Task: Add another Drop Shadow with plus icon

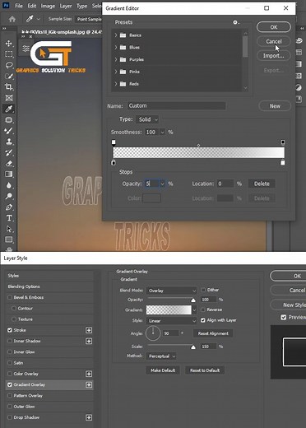Action: (x=89, y=417)
